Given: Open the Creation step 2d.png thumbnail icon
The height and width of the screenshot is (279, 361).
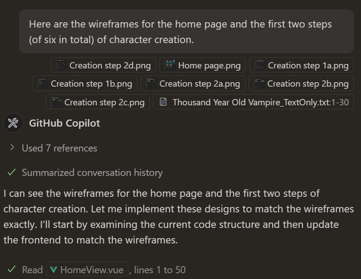Looking at the screenshot, I should click(61, 65).
